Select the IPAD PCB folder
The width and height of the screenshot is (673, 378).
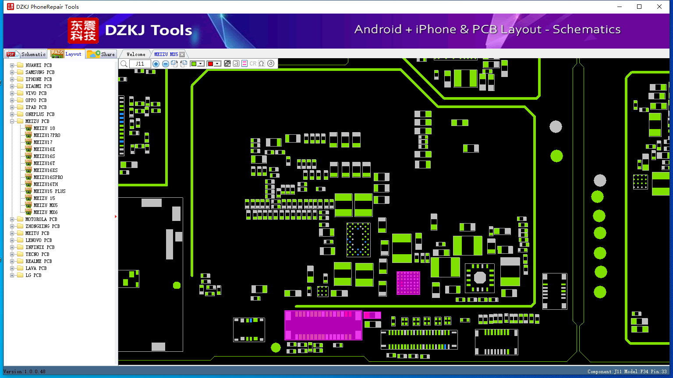tap(36, 107)
